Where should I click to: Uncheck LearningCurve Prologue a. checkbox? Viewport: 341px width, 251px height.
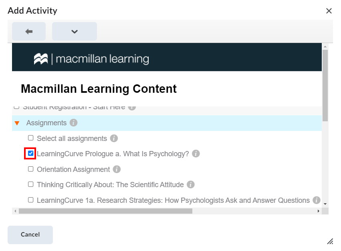click(31, 153)
